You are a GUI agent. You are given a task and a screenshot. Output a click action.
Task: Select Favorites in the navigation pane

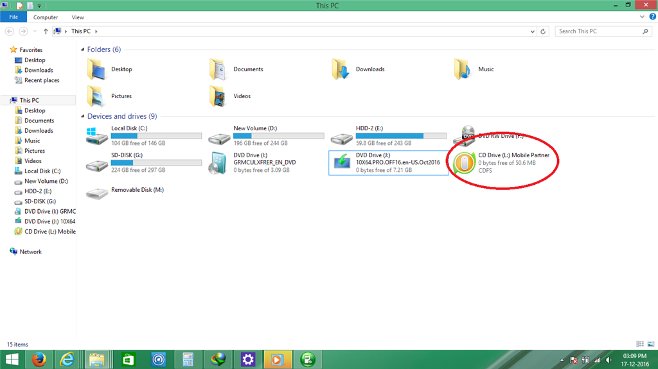click(31, 49)
